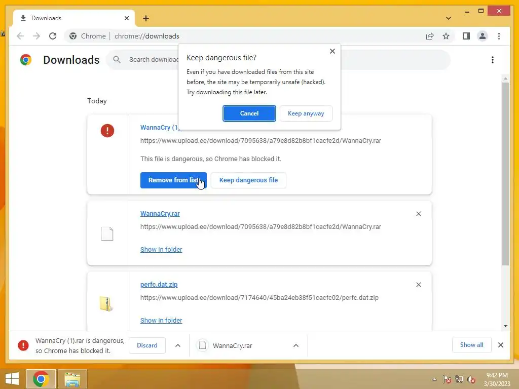Expand options chevron next to Discard
The height and width of the screenshot is (389, 519).
pyautogui.click(x=178, y=345)
